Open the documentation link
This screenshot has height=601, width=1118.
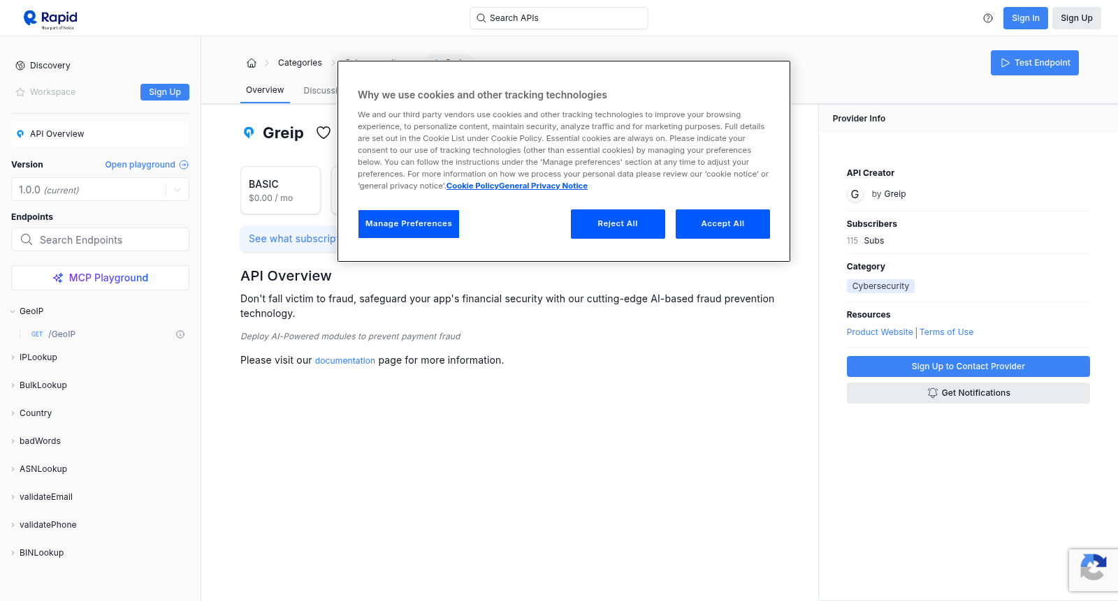click(345, 361)
